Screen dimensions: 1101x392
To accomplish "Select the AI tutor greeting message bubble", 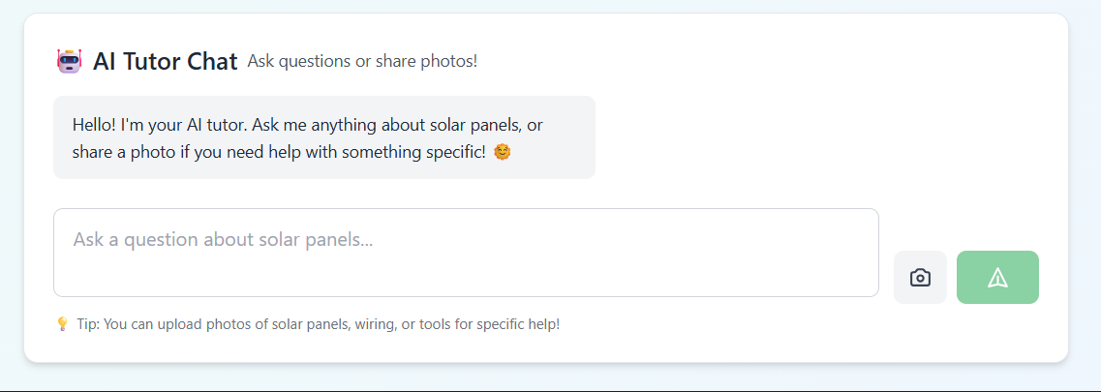I will click(x=323, y=137).
